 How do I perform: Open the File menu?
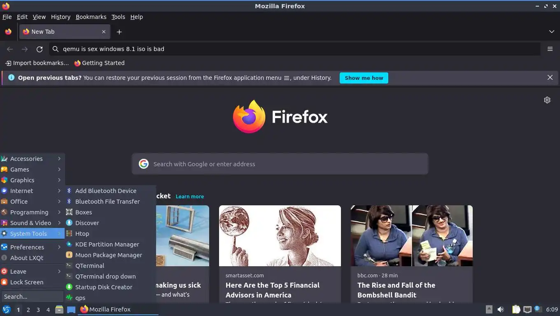(x=7, y=17)
